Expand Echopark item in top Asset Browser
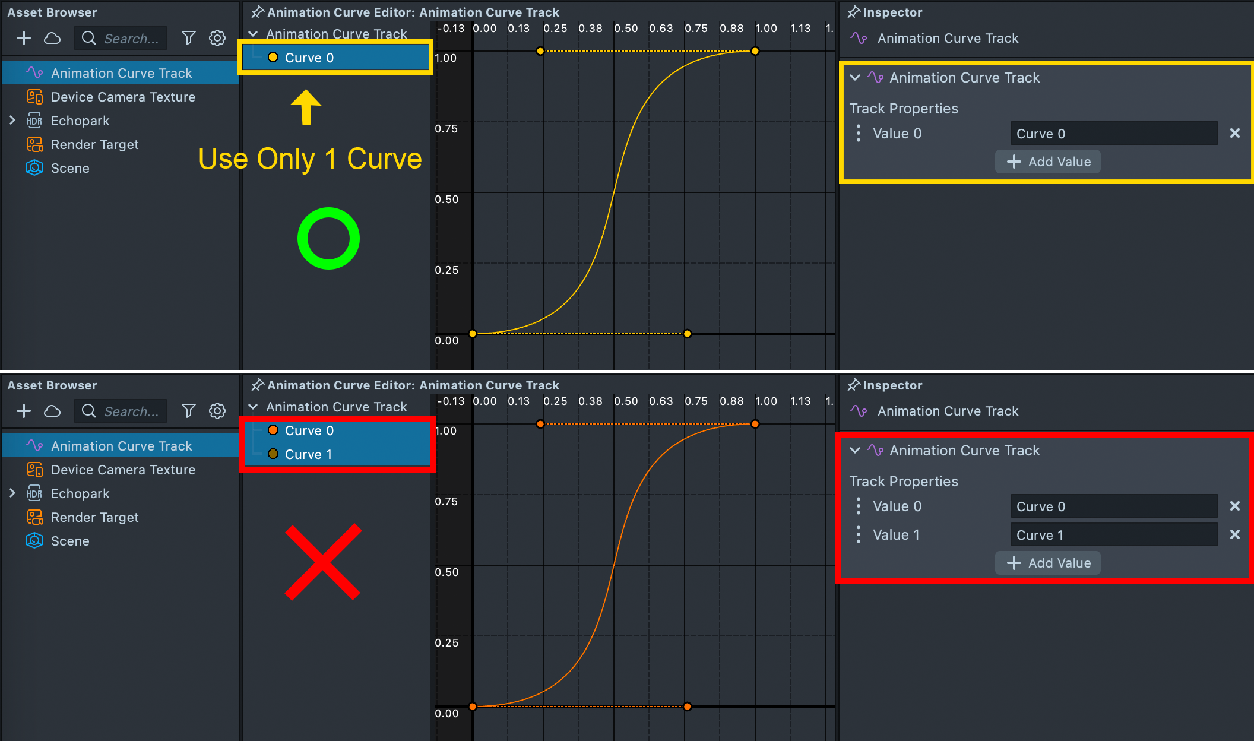The width and height of the screenshot is (1254, 741). pyautogui.click(x=12, y=121)
